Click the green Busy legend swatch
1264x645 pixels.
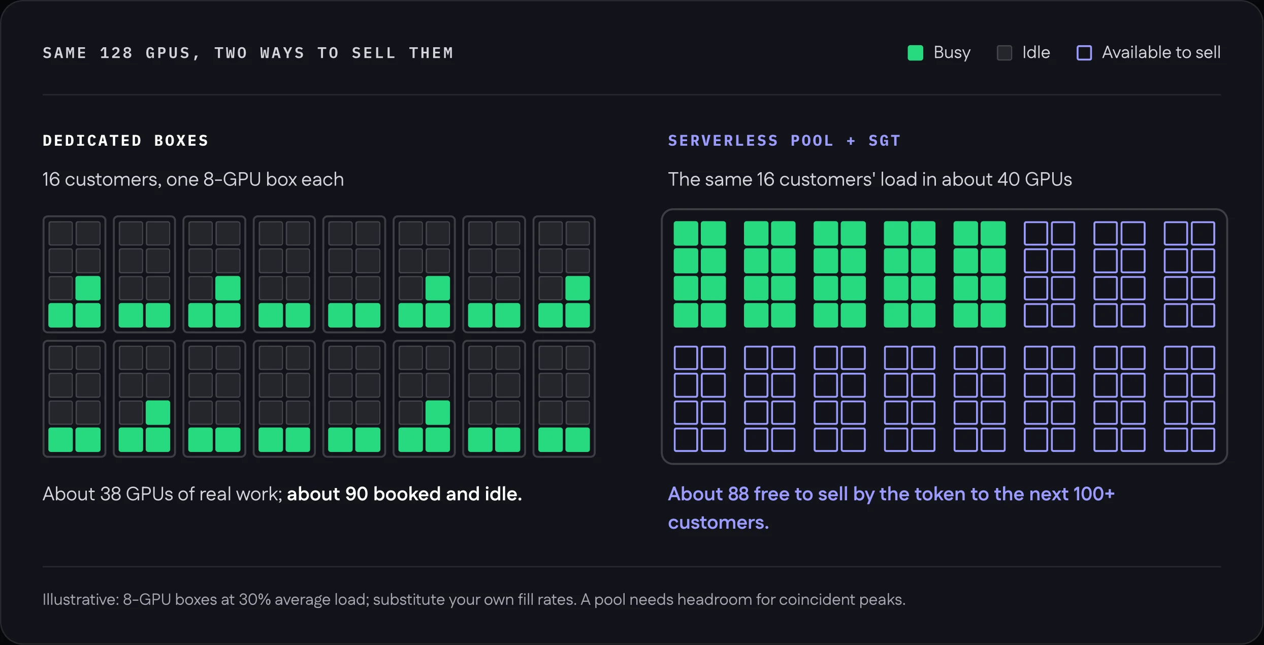click(915, 53)
